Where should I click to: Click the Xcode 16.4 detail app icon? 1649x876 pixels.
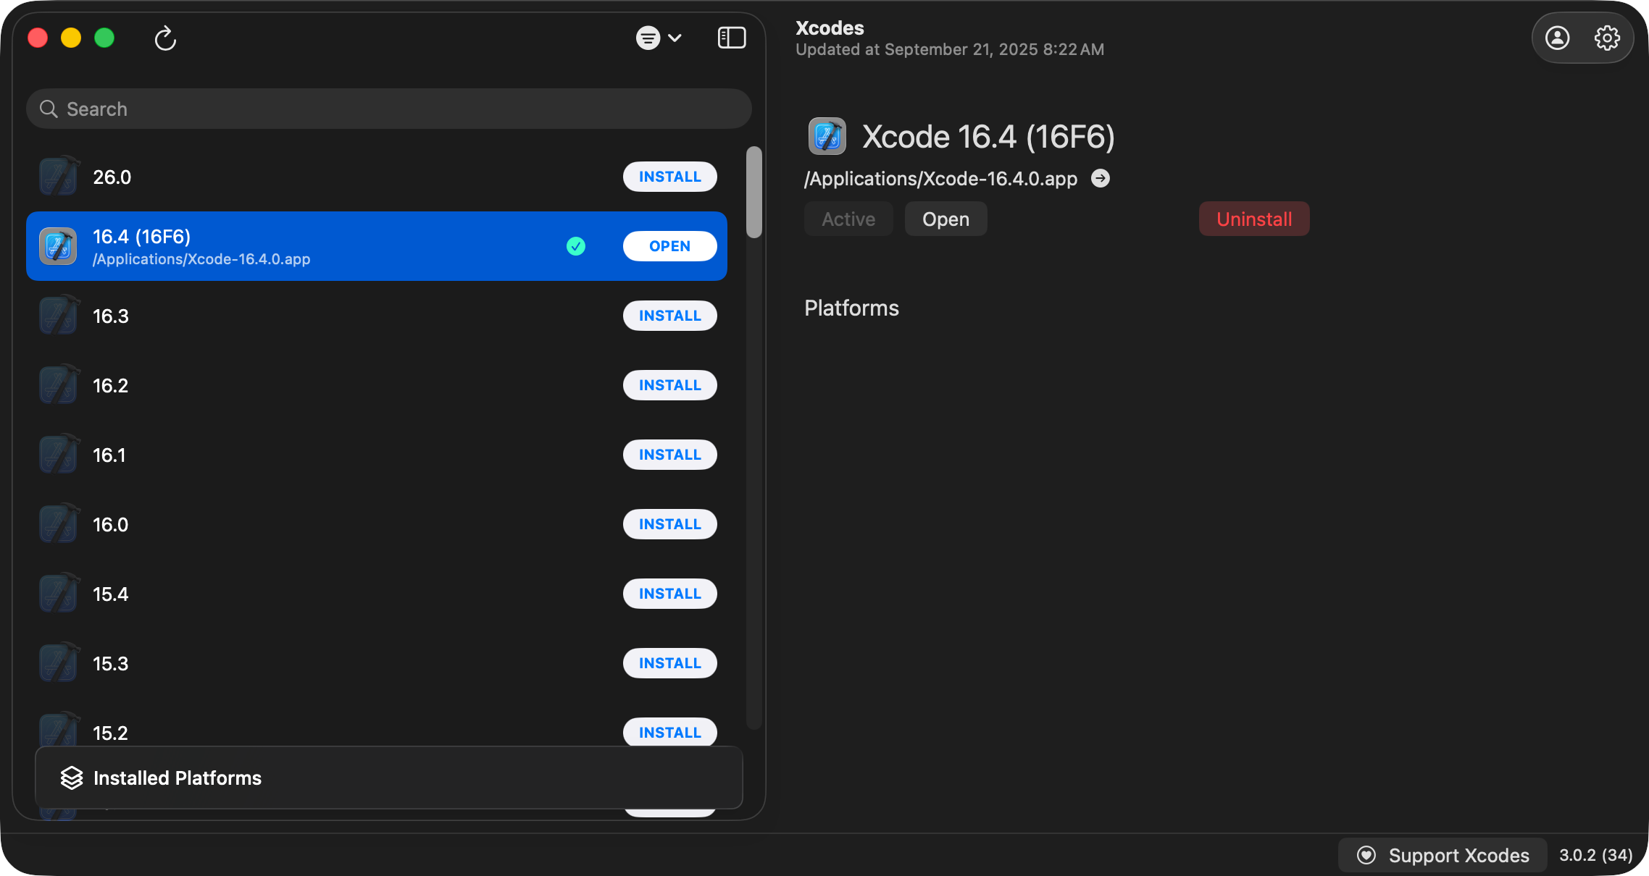click(x=827, y=136)
